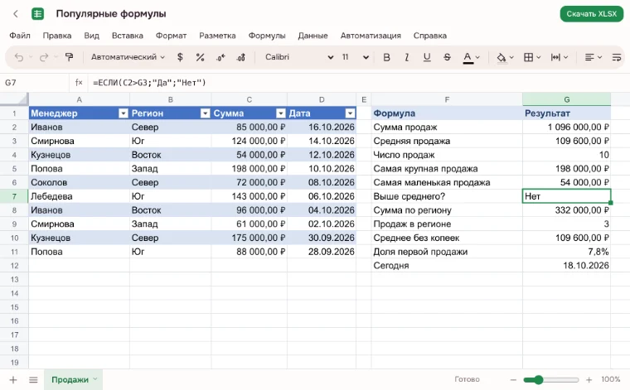
Task: Select cell with Лебедева
Action: tap(79, 196)
